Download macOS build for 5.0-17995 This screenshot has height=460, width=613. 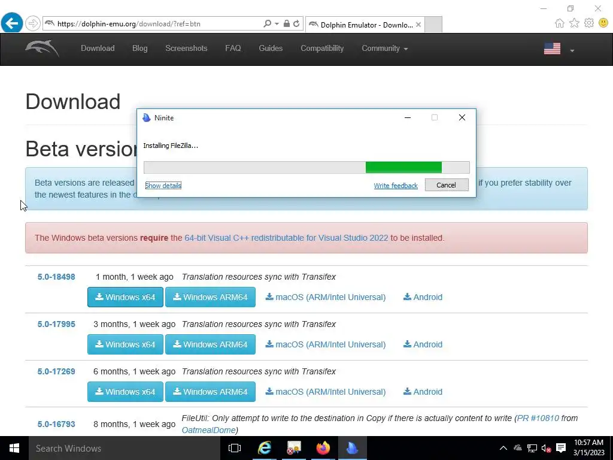326,344
